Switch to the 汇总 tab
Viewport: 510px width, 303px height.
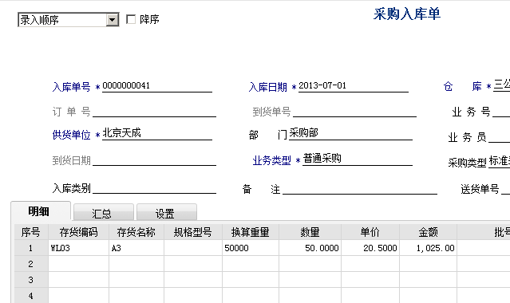tap(104, 213)
